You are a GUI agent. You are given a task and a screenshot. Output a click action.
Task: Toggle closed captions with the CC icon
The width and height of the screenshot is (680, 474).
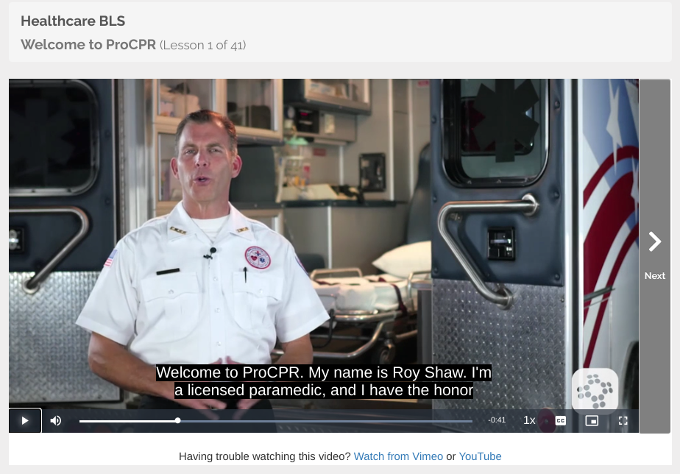pos(560,421)
